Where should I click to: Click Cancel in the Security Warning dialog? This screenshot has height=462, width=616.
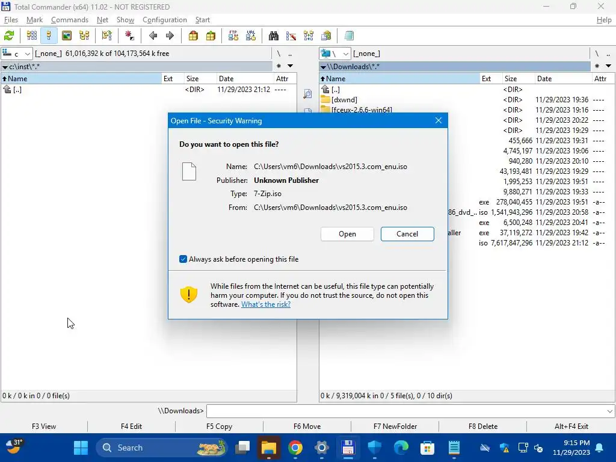click(407, 234)
